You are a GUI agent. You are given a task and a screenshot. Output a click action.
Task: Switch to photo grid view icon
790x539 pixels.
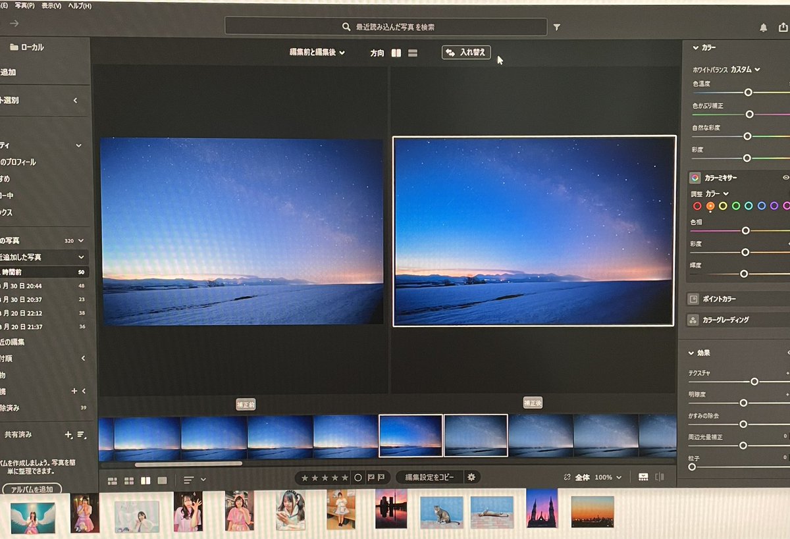click(x=112, y=480)
